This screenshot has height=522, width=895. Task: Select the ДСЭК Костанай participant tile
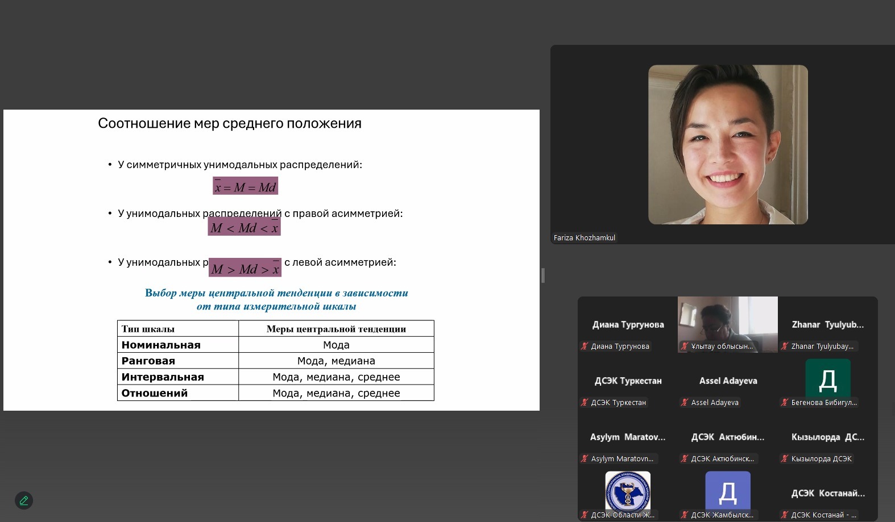pos(828,494)
